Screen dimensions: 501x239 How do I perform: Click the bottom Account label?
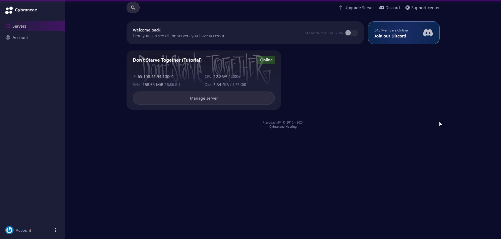click(x=23, y=230)
